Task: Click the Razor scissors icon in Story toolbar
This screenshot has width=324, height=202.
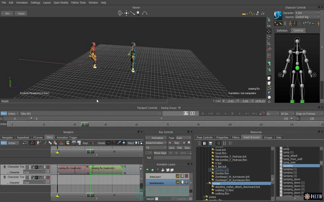Action: click(45, 143)
